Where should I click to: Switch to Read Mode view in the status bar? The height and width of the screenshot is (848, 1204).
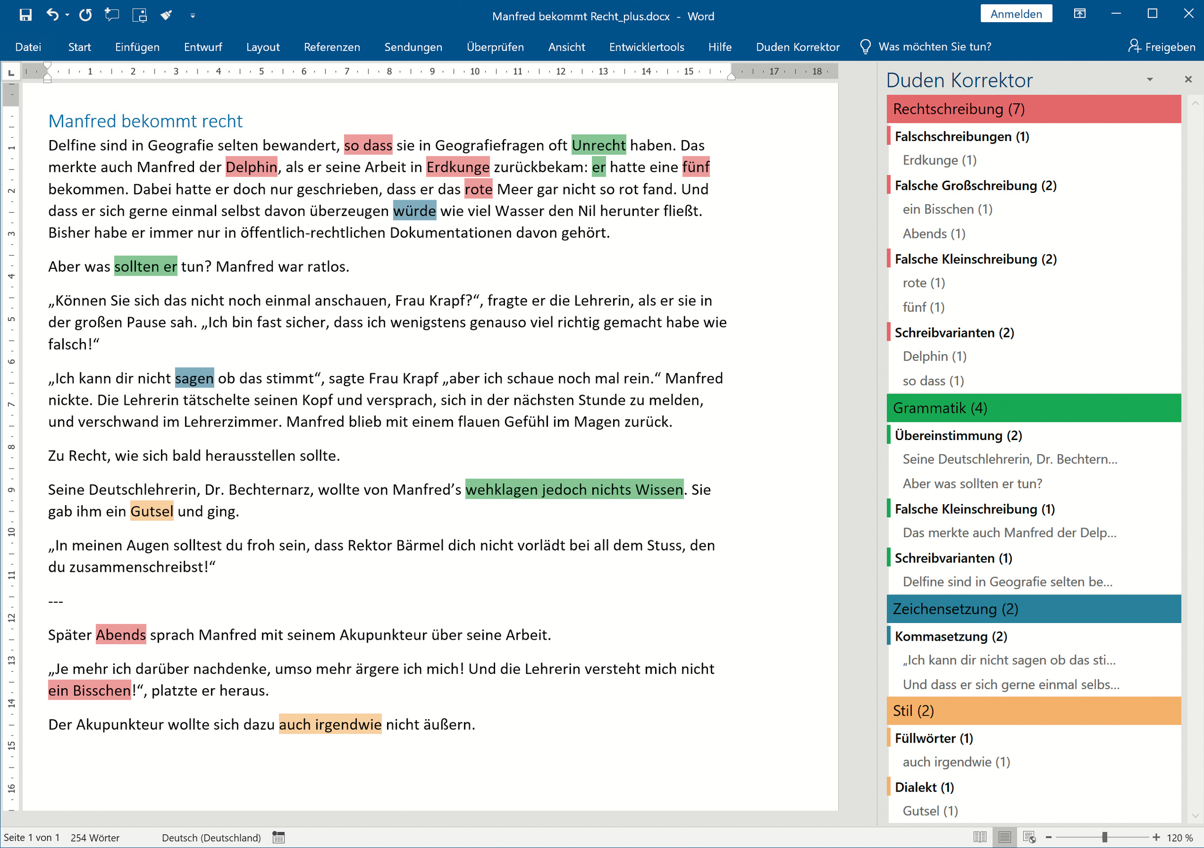pyautogui.click(x=979, y=837)
